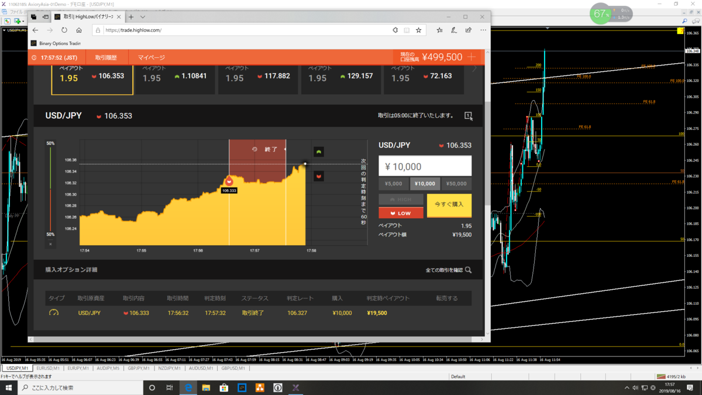Click the search icon for all trades
The image size is (702, 395).
[468, 270]
